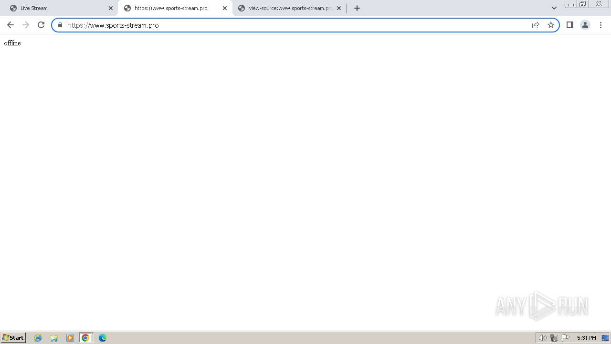Close the https://www.sports-stream.pro tab
The height and width of the screenshot is (344, 611).
pos(225,8)
